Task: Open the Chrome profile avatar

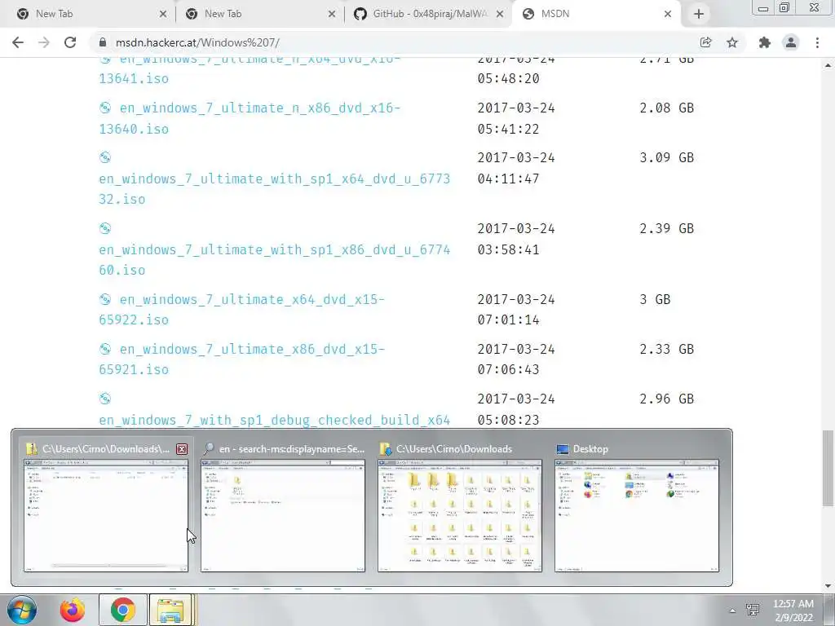Action: point(791,42)
